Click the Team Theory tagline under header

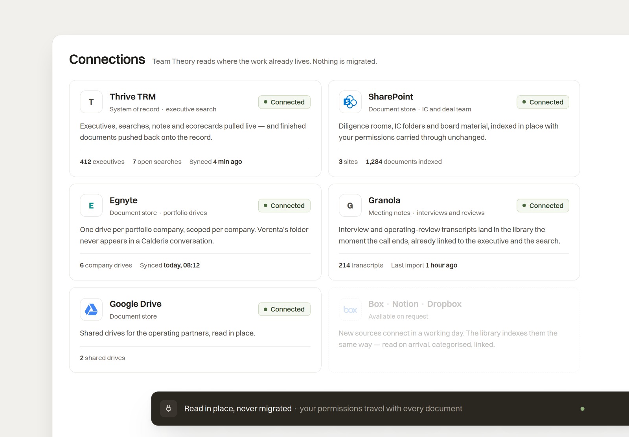265,61
